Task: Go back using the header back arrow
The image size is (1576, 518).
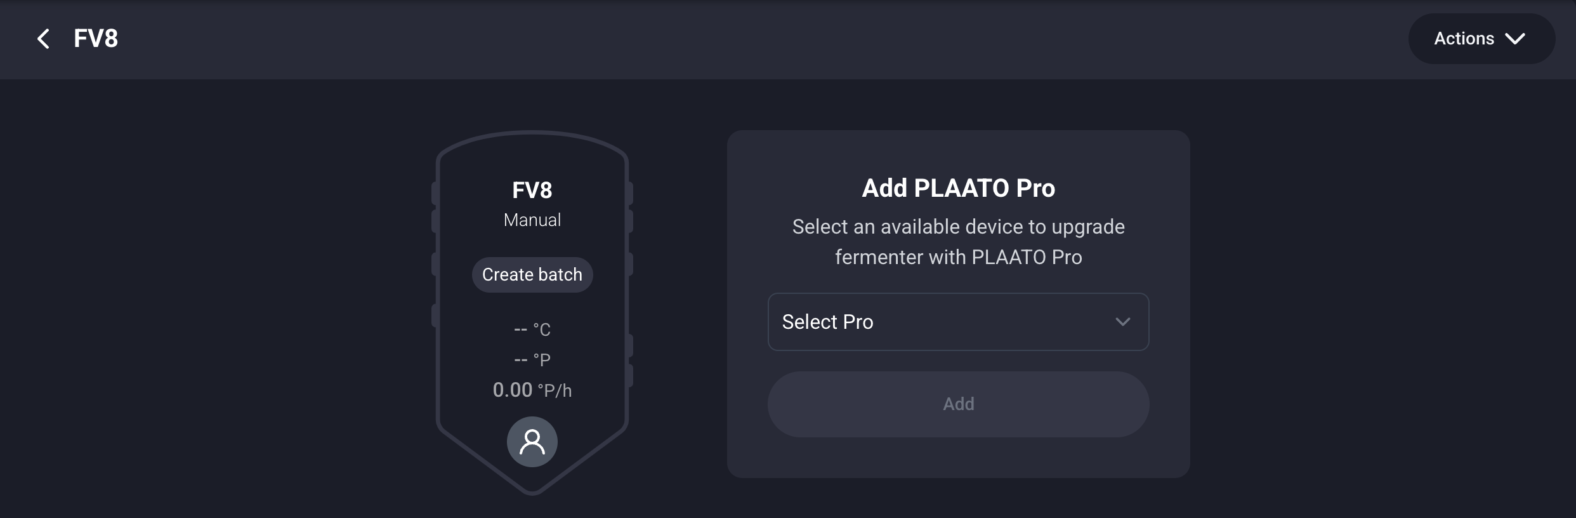Action: tap(43, 39)
